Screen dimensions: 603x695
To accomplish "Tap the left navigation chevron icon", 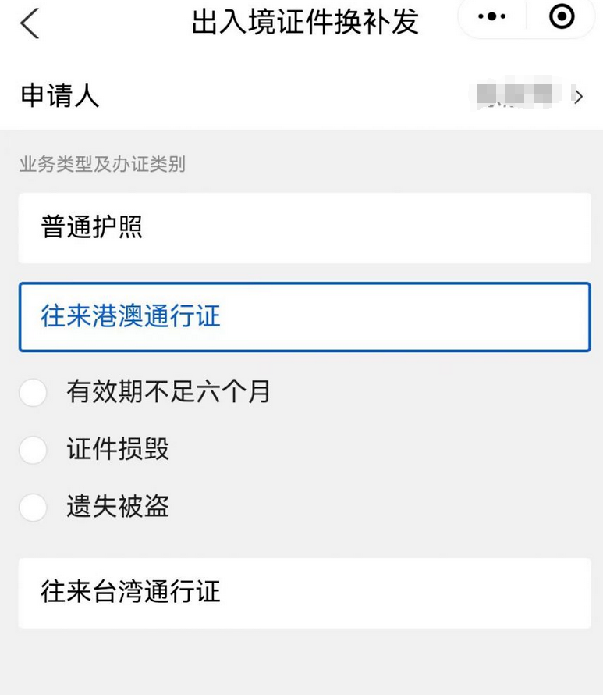I will click(30, 23).
